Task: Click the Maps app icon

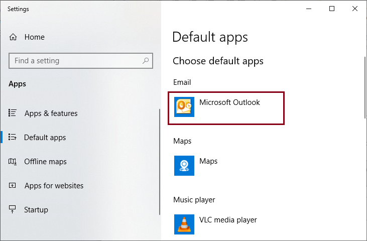Action: pyautogui.click(x=184, y=166)
